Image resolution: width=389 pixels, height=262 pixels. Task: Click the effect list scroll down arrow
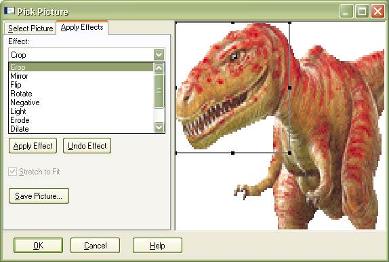point(159,127)
